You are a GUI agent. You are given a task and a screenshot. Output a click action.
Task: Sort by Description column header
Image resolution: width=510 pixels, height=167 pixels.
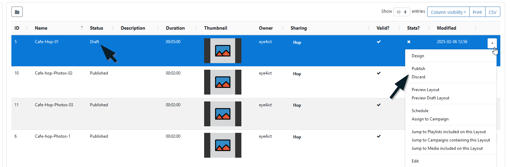tap(140, 28)
